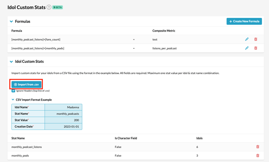Click the Idols column header
Screen dimensions: 269x162
[199, 138]
